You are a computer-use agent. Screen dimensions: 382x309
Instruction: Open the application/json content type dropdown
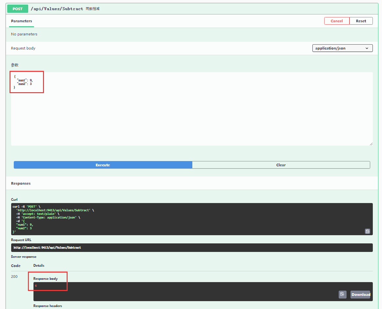(x=342, y=48)
